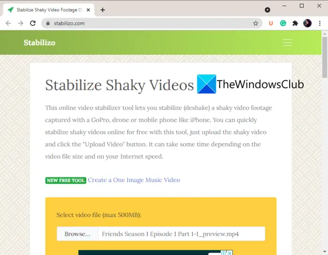Image resolution: width=328 pixels, height=255 pixels.
Task: Open the hamburger menu in Stabilizo header
Action: pyautogui.click(x=287, y=43)
